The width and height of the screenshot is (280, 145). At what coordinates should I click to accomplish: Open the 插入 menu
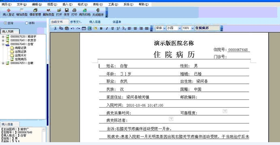coord(68,4)
